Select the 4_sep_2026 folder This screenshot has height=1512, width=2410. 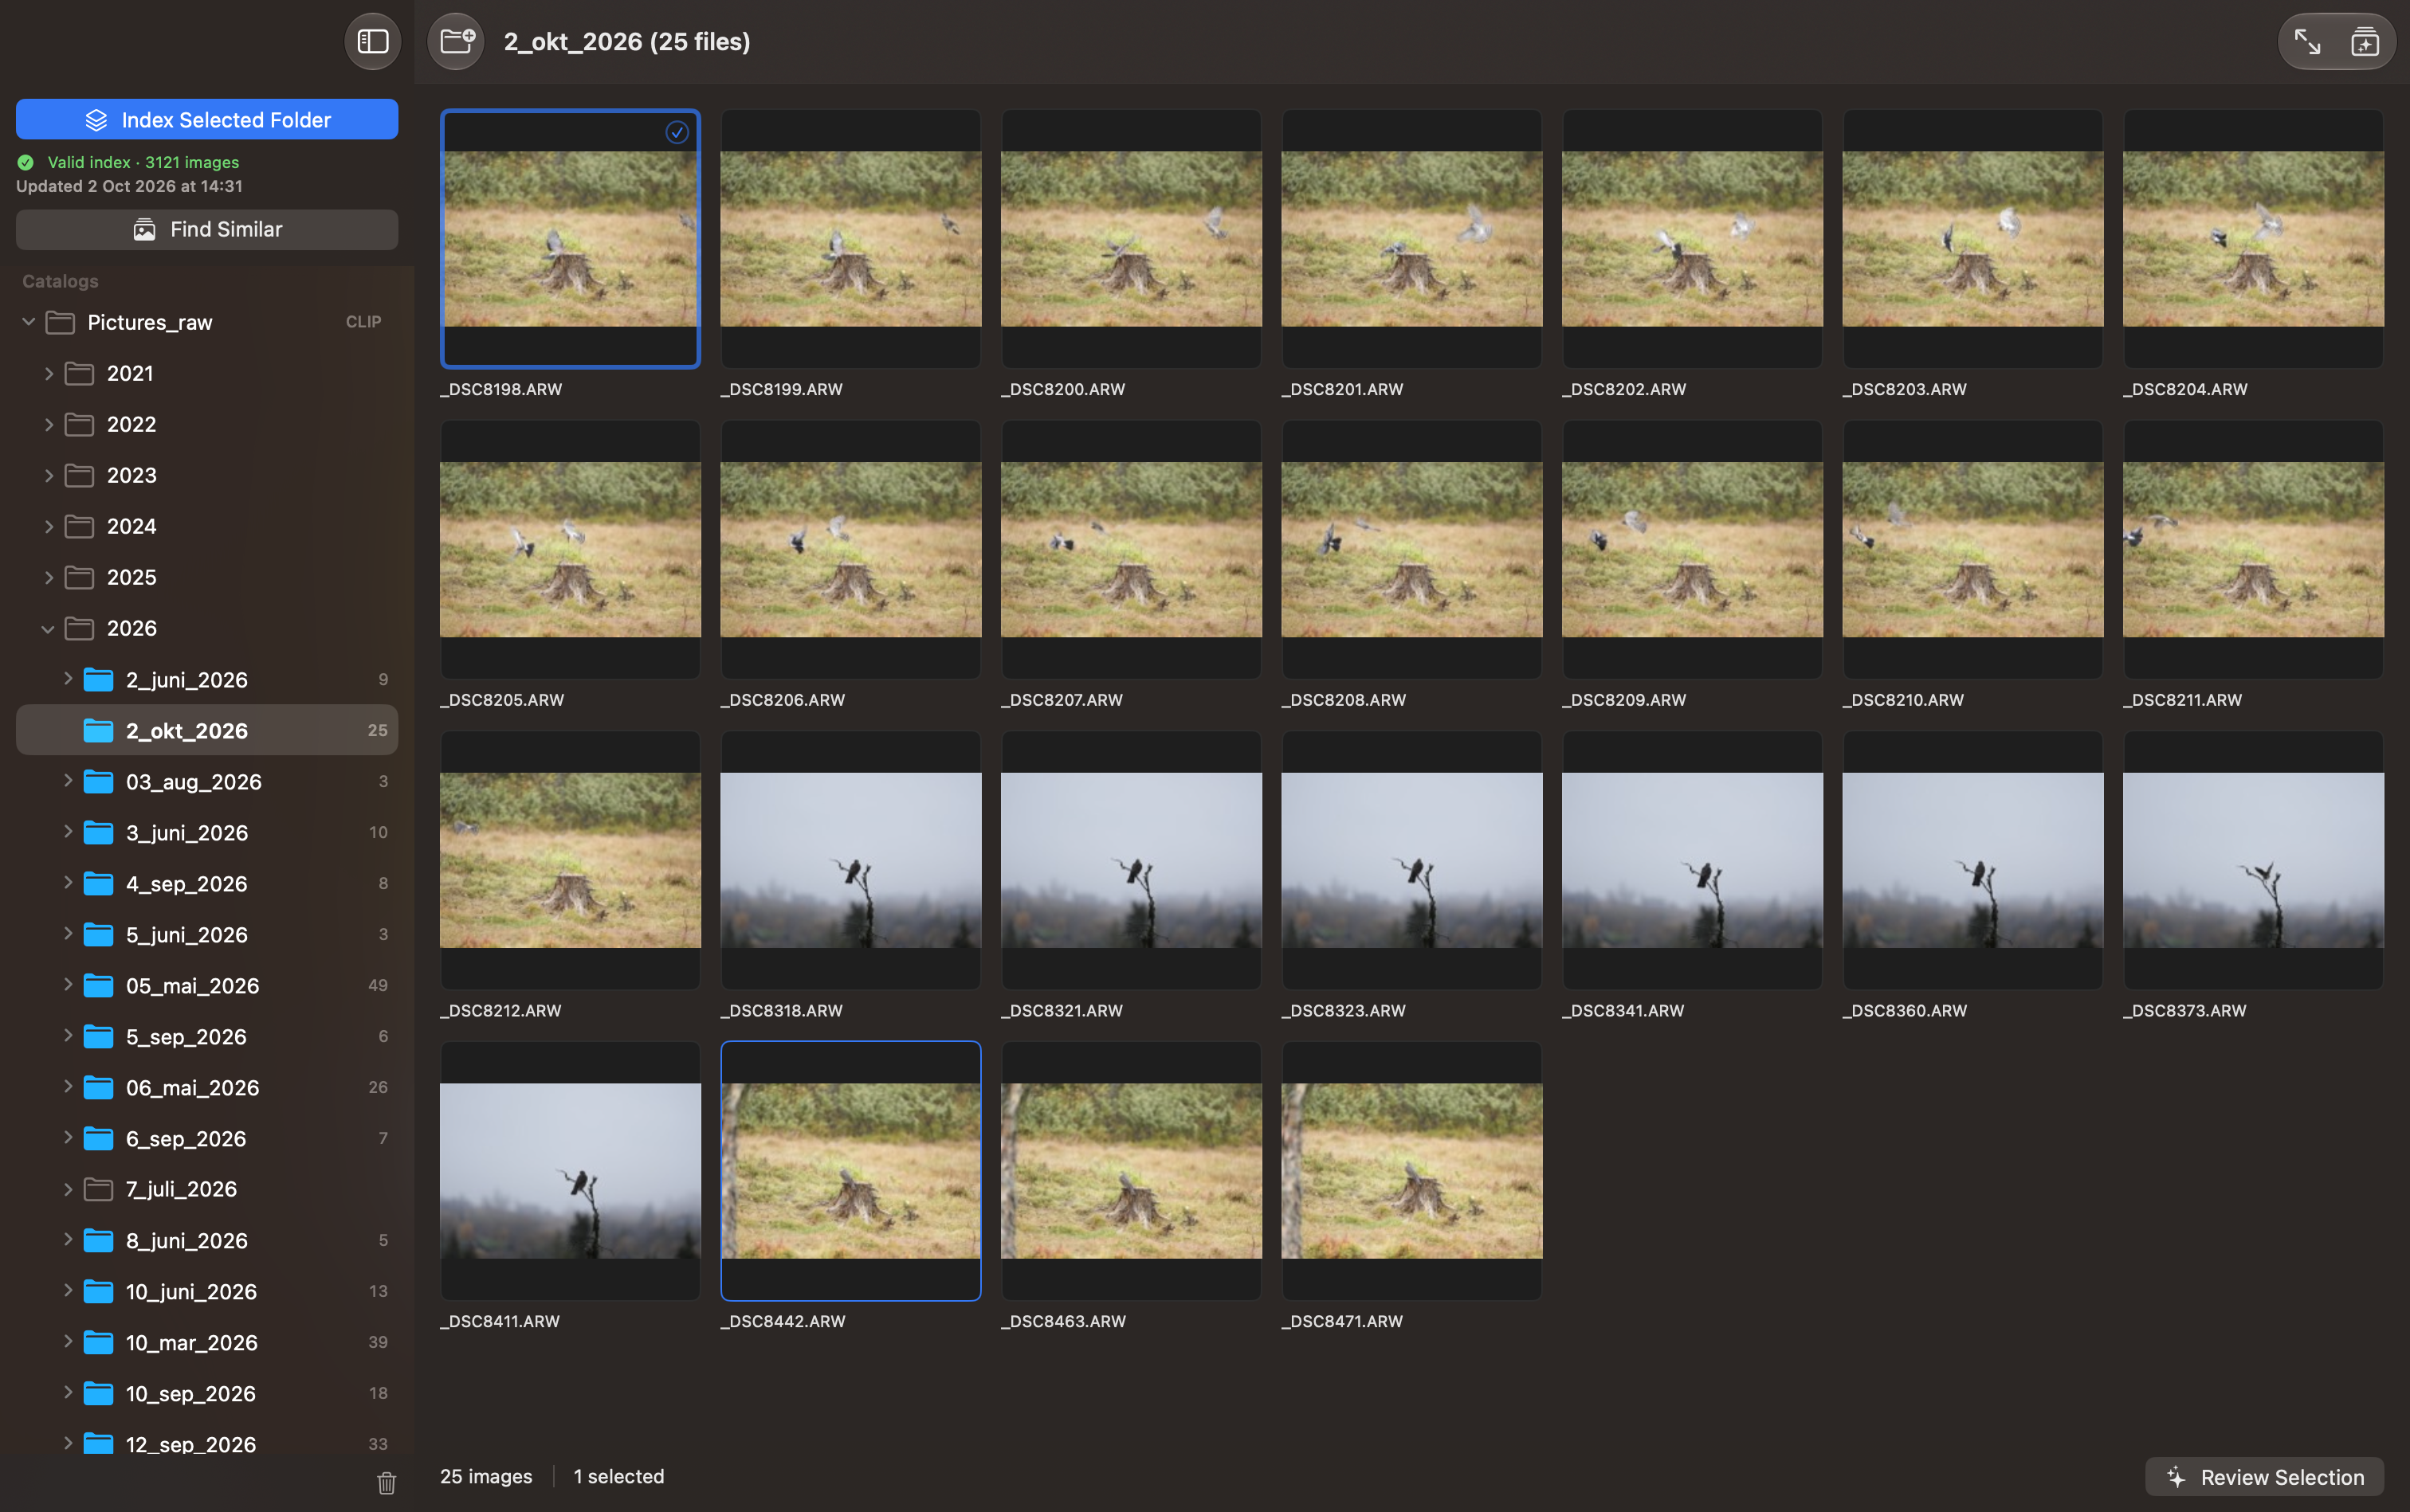(x=207, y=883)
